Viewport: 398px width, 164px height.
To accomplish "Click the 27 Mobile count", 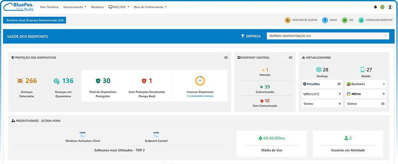I will point(369,70).
